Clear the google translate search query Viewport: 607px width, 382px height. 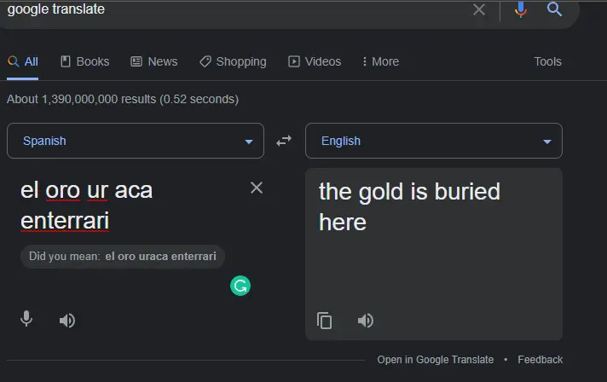coord(479,9)
